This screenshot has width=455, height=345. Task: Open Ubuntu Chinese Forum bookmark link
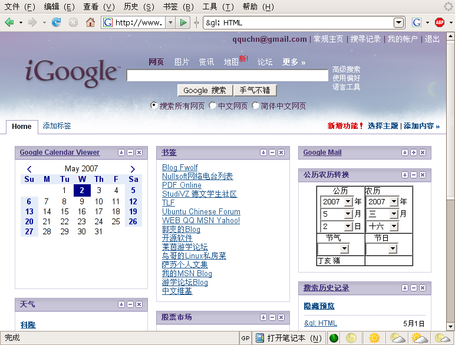click(x=201, y=211)
